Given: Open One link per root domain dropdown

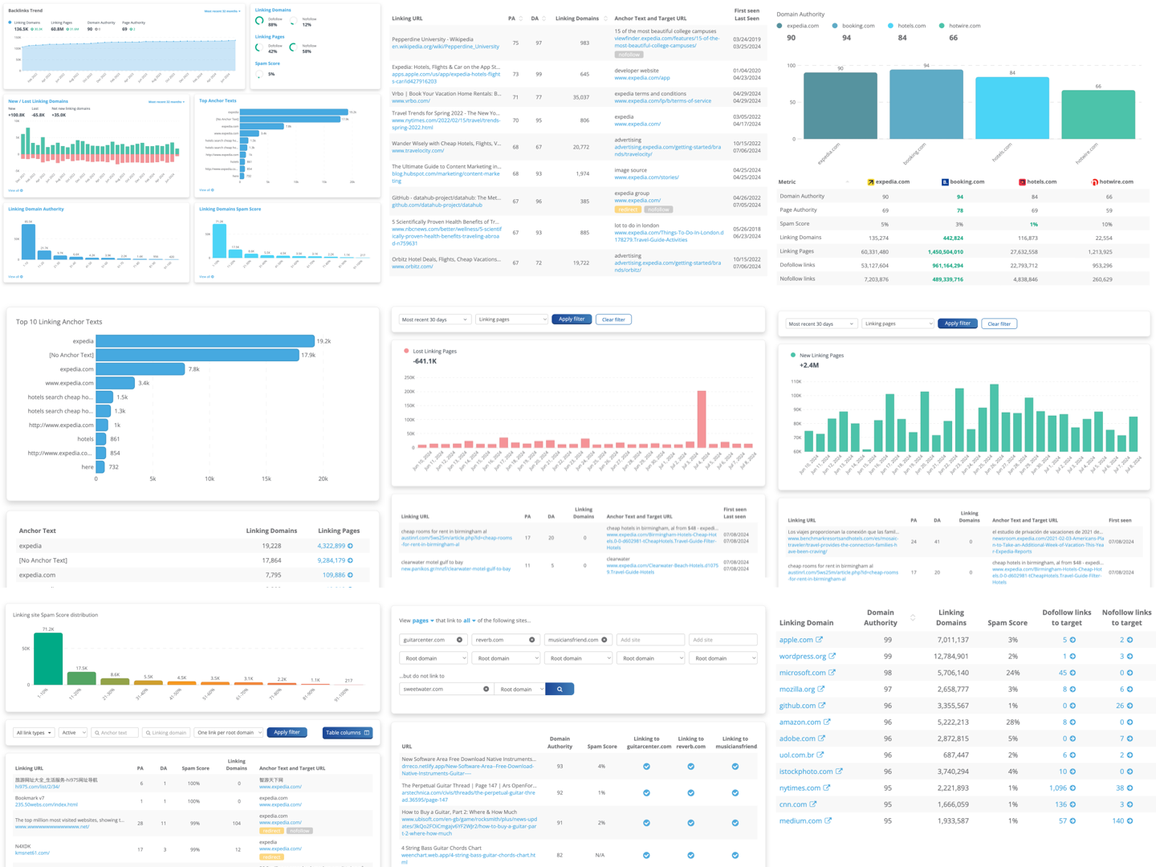Looking at the screenshot, I should pyautogui.click(x=229, y=732).
